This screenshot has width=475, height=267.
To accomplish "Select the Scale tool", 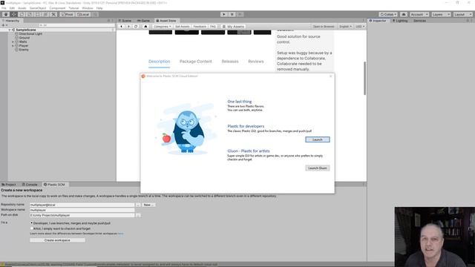I will click(30, 14).
